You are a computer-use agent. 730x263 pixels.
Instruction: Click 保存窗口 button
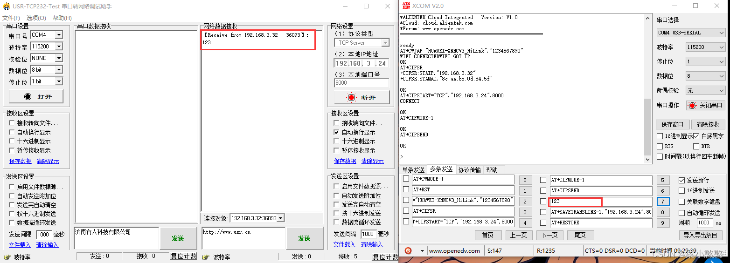(x=672, y=124)
